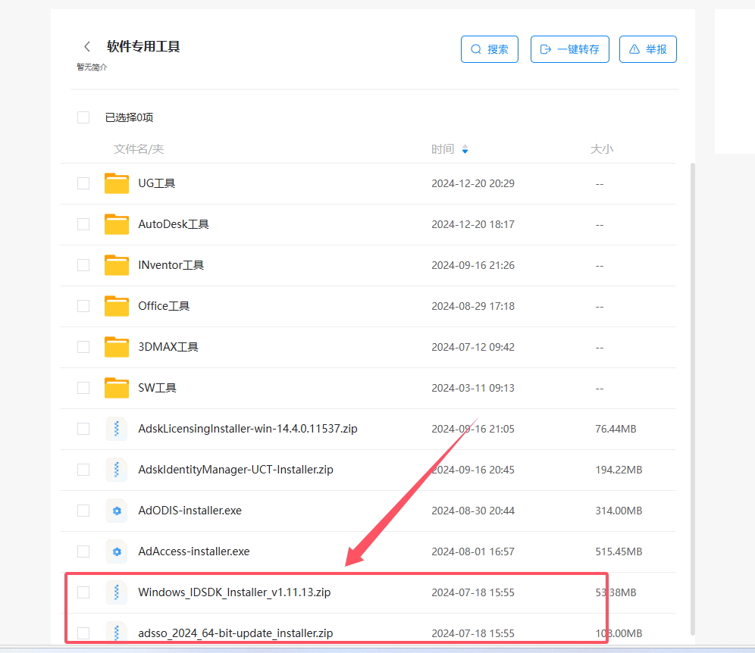Click the back arrow beside 软件专用工具
This screenshot has height=653, width=755.
pos(87,47)
